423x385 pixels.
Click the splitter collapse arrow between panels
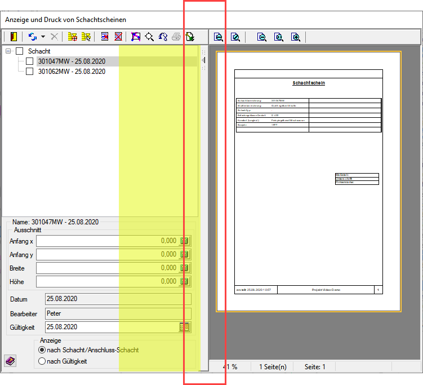(203, 60)
